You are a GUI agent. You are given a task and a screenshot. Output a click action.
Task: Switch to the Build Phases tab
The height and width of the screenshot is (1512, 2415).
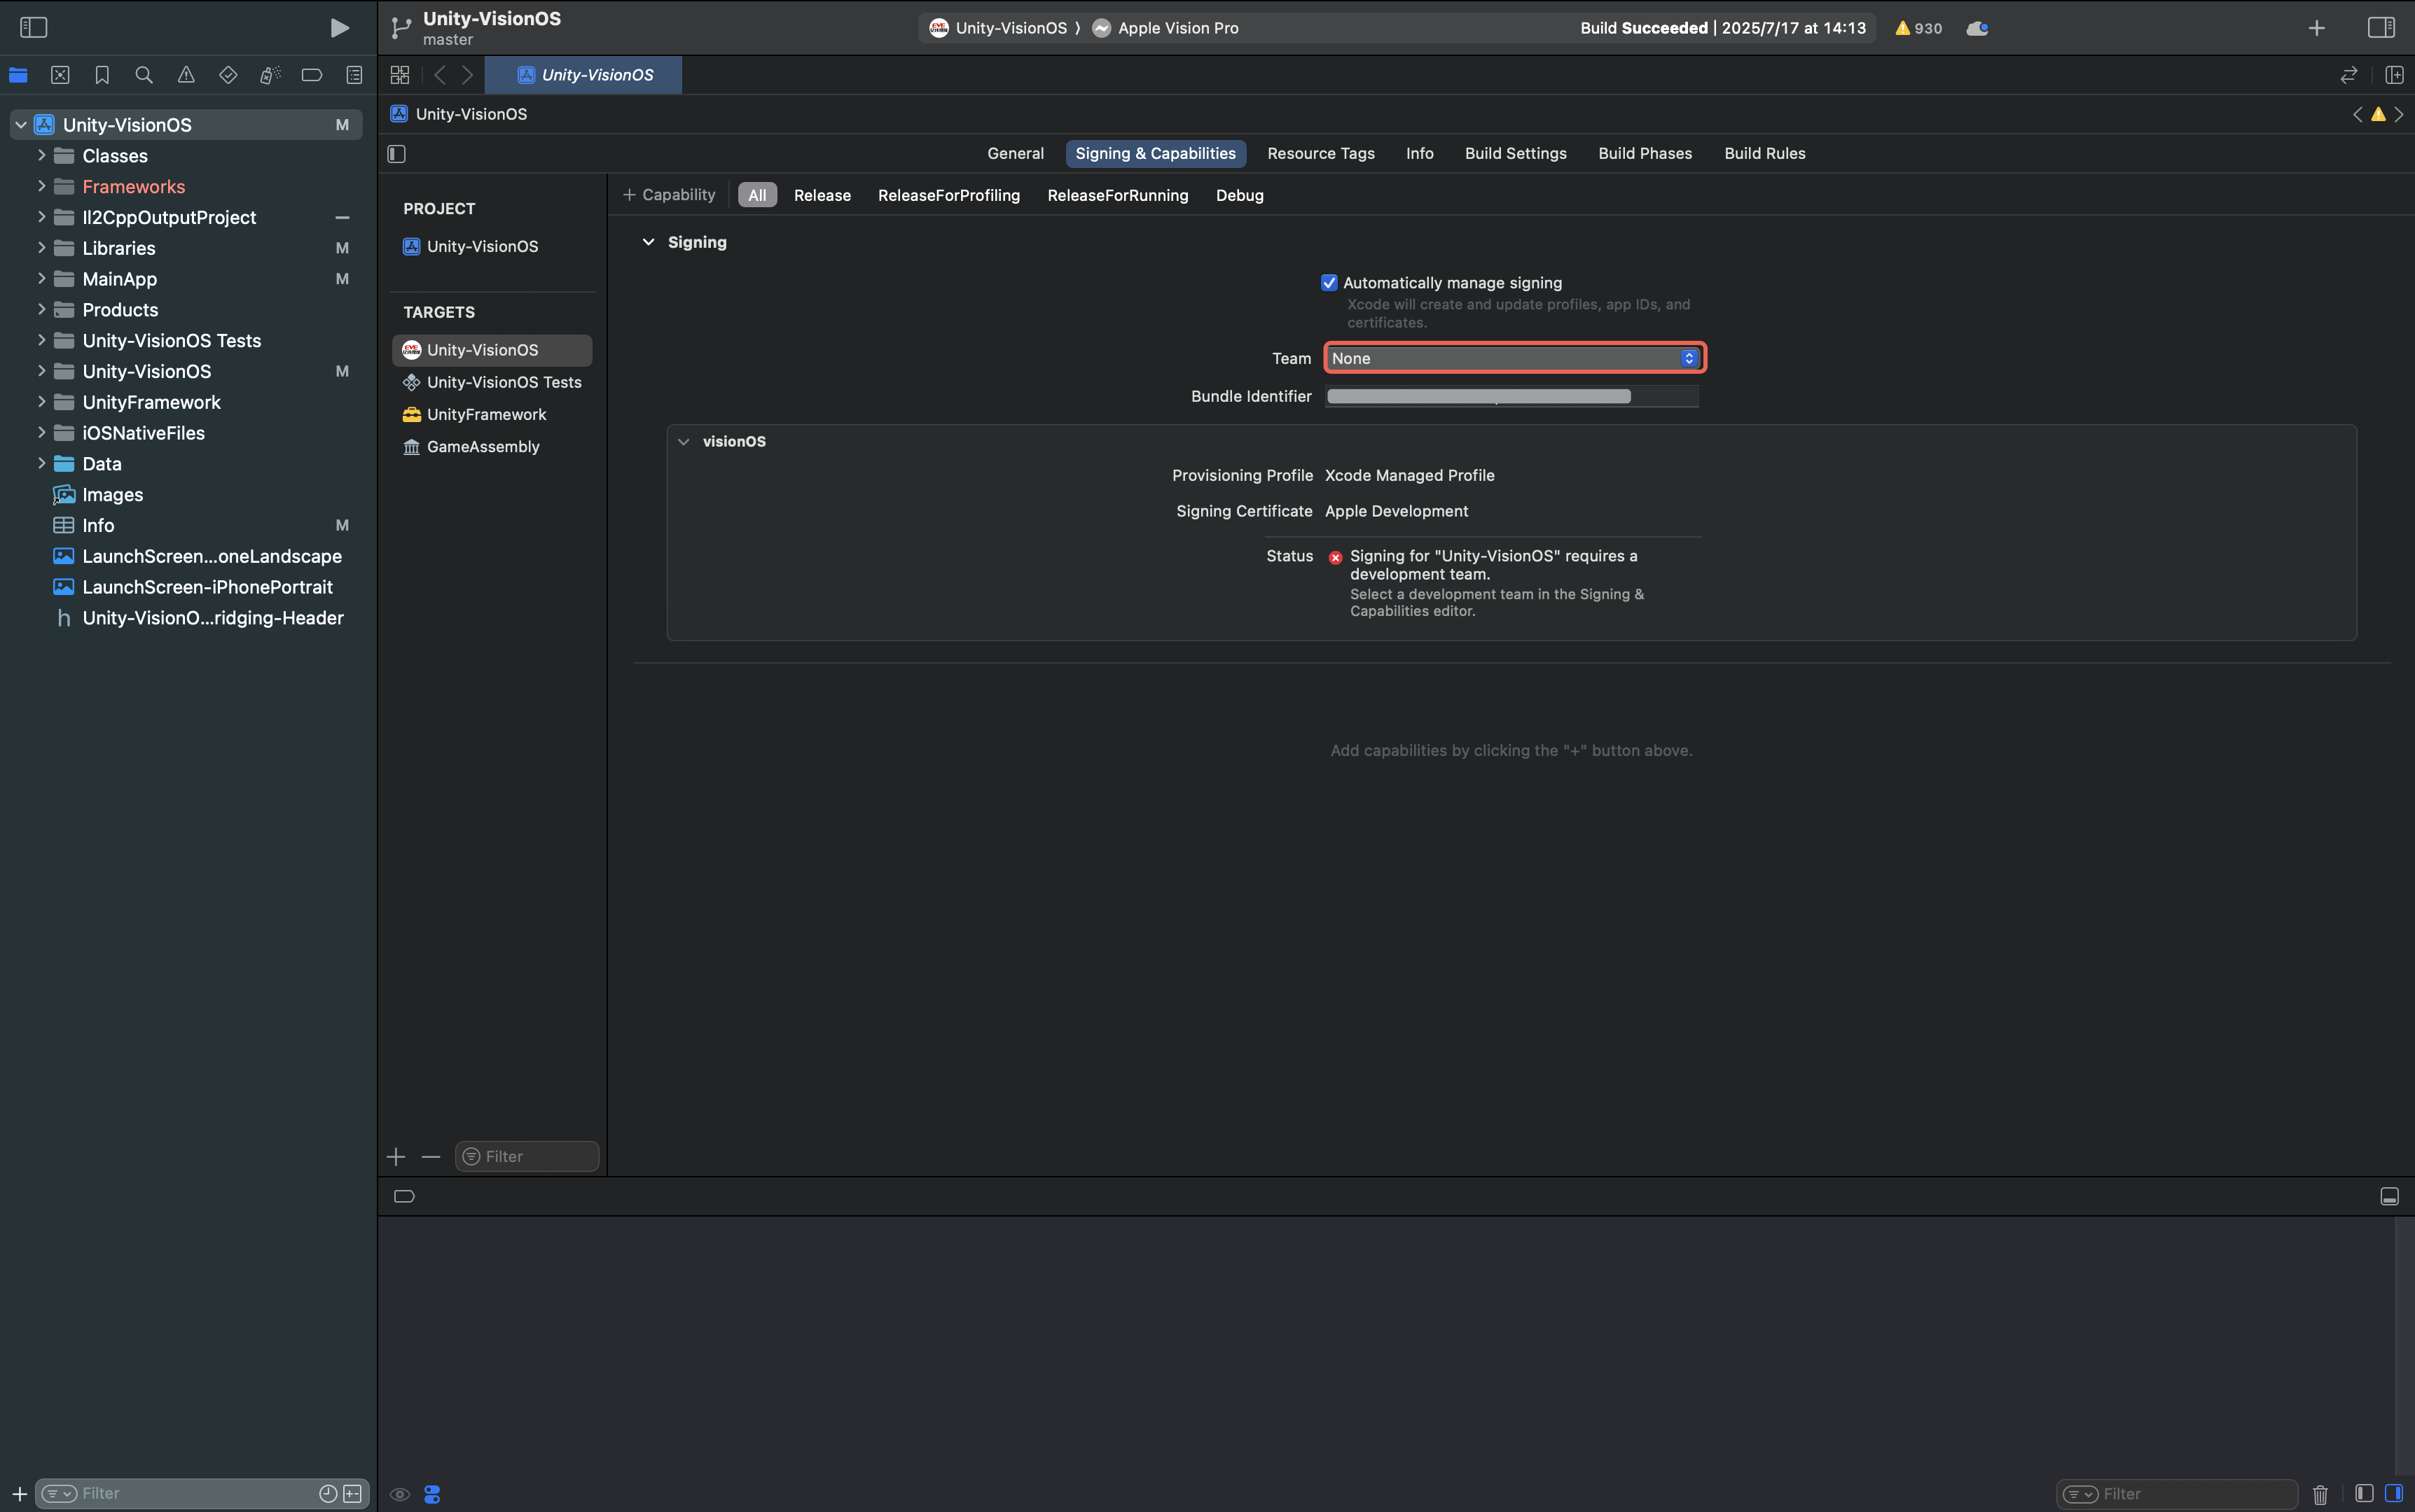tap(1645, 154)
